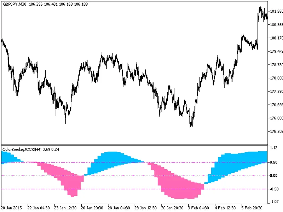
Task: Click the 5 Feb 20:30 time label
Action: point(252,208)
